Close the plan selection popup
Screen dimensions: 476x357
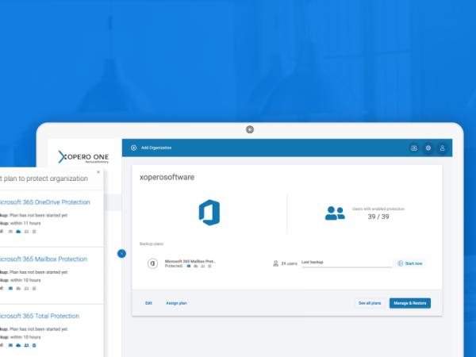click(98, 171)
